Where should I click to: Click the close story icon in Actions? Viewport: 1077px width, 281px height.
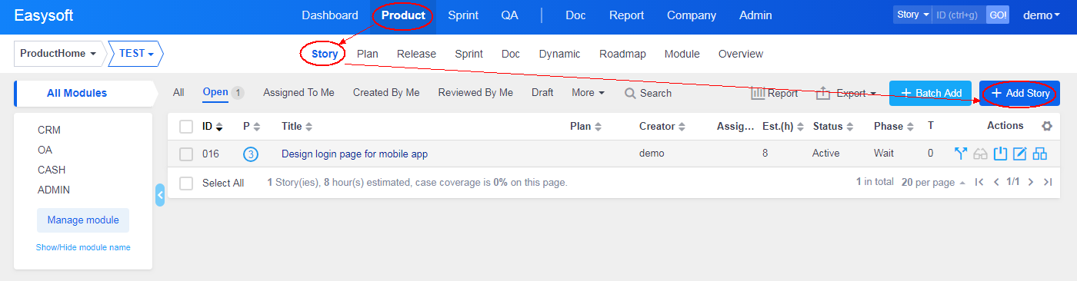pyautogui.click(x=1000, y=154)
